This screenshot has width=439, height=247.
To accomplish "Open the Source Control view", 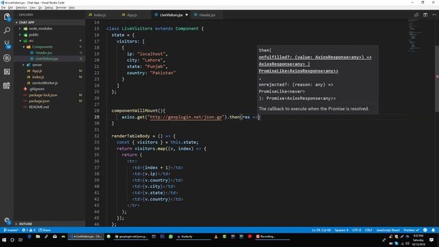I will pos(7,44).
